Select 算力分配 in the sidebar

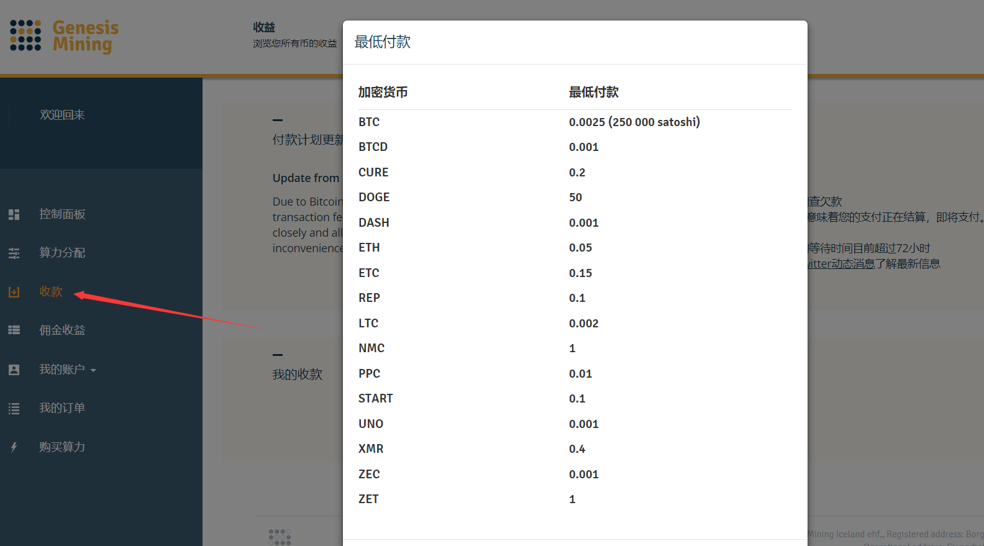(62, 253)
